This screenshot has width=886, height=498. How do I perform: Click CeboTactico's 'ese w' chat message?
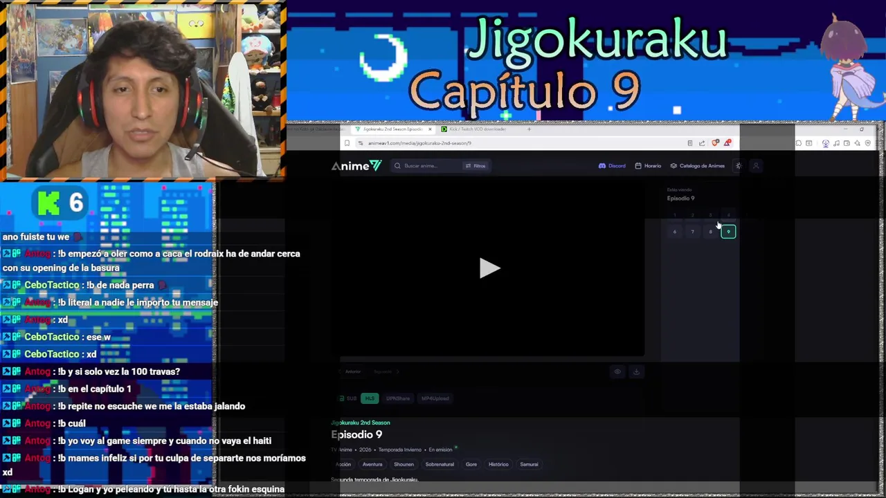click(97, 337)
